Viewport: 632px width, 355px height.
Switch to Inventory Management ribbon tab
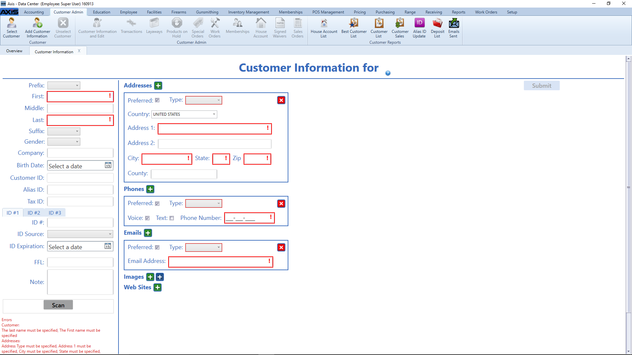tap(249, 12)
